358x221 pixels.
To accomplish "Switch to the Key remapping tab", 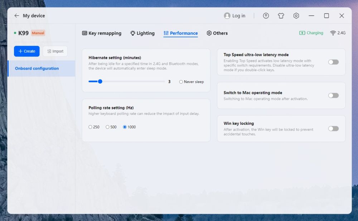I will pos(102,33).
